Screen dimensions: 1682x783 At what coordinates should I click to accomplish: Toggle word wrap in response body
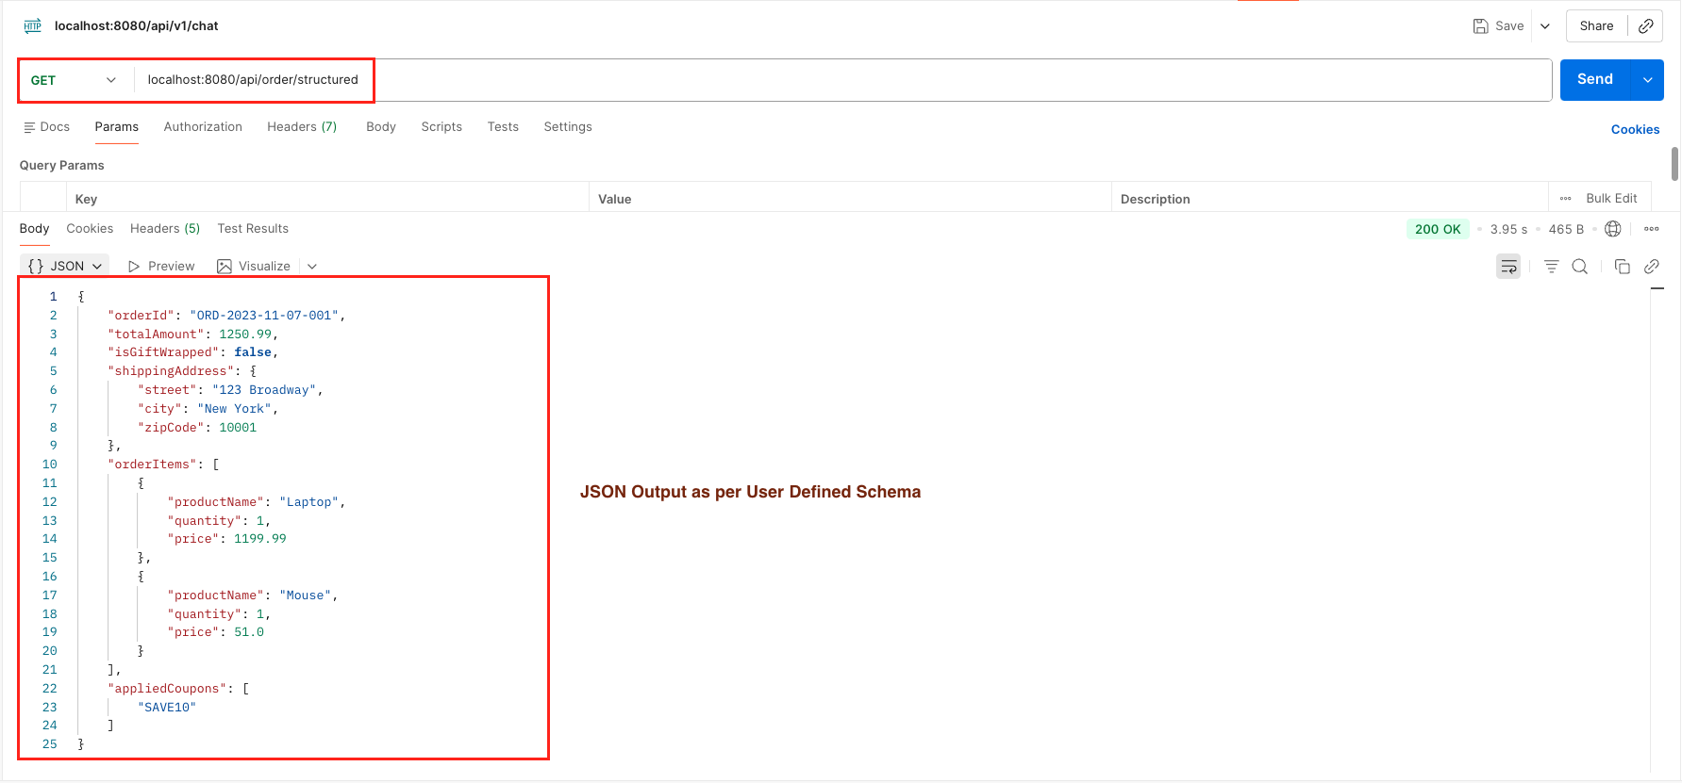(1508, 267)
